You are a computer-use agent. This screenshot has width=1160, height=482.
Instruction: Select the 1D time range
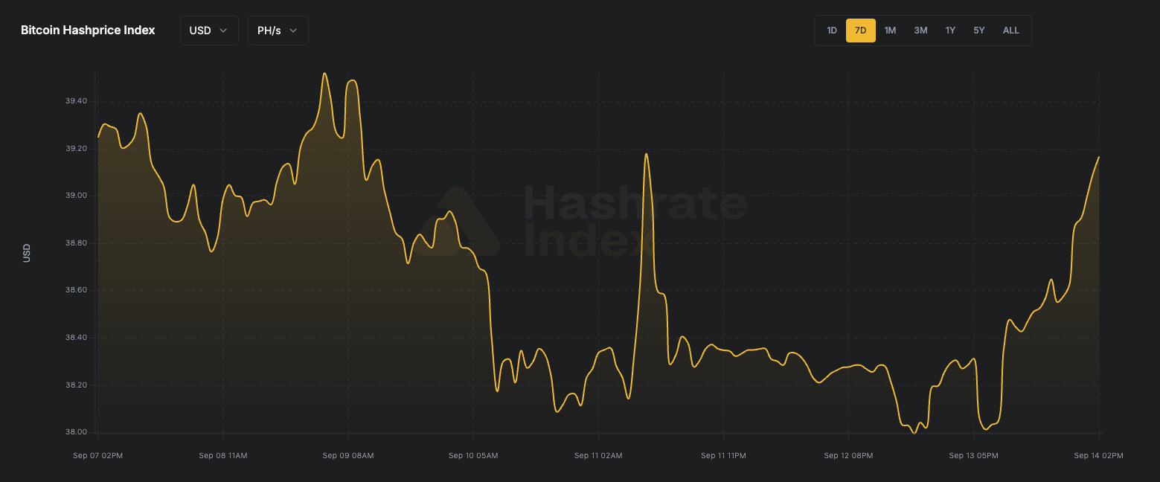coord(832,30)
